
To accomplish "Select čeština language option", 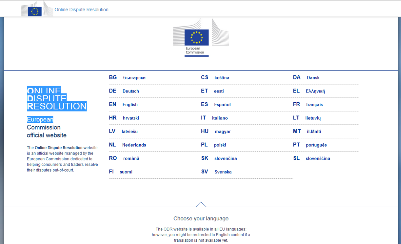I will point(222,78).
